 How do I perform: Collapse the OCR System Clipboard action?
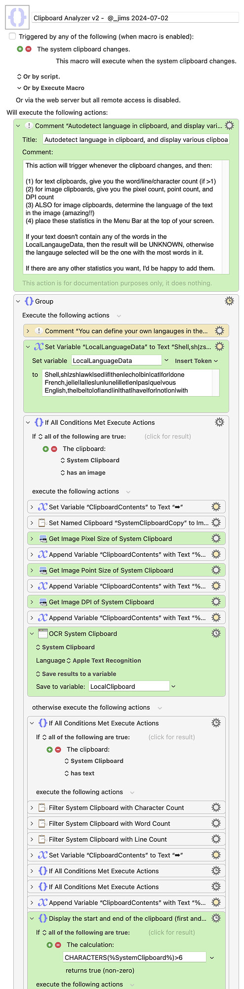coord(32,633)
